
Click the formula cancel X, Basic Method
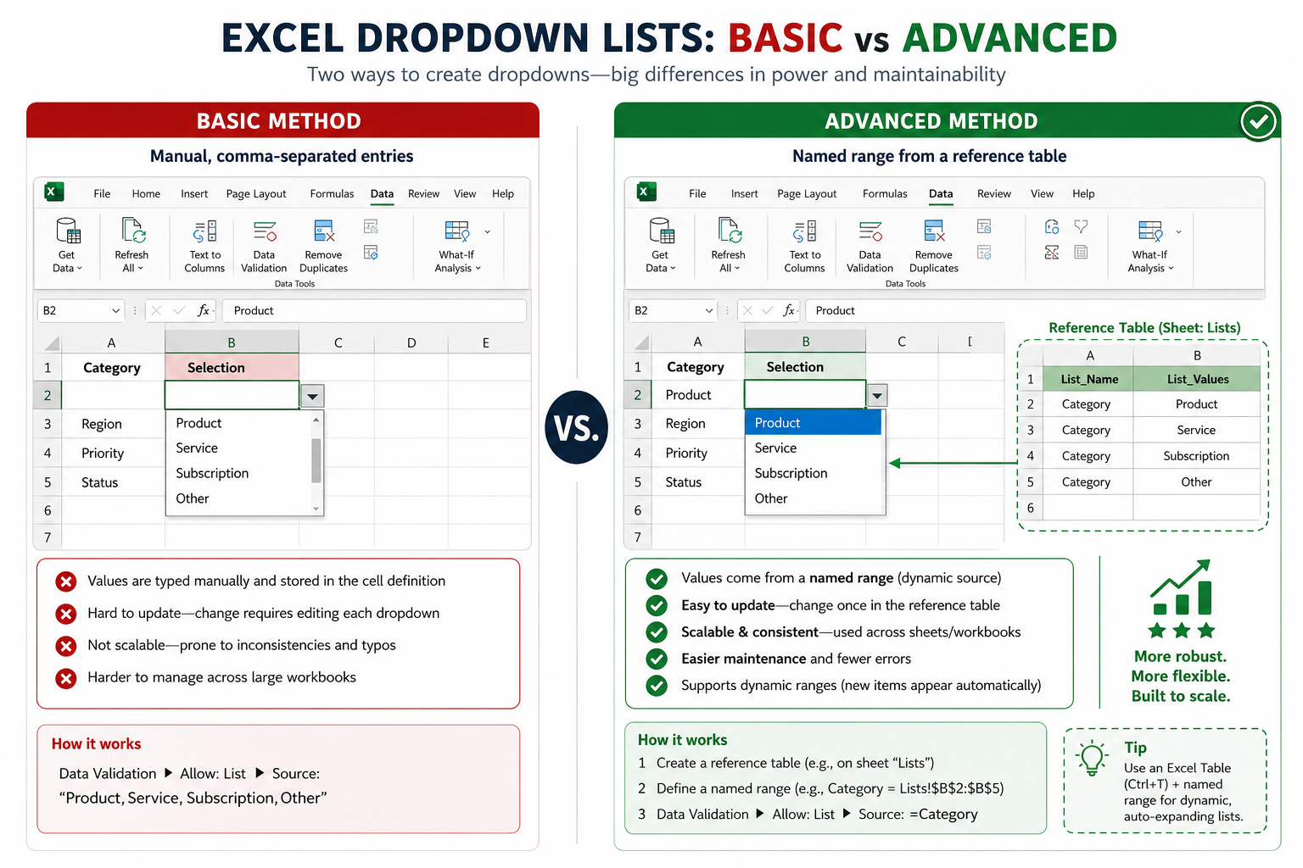[x=156, y=310]
